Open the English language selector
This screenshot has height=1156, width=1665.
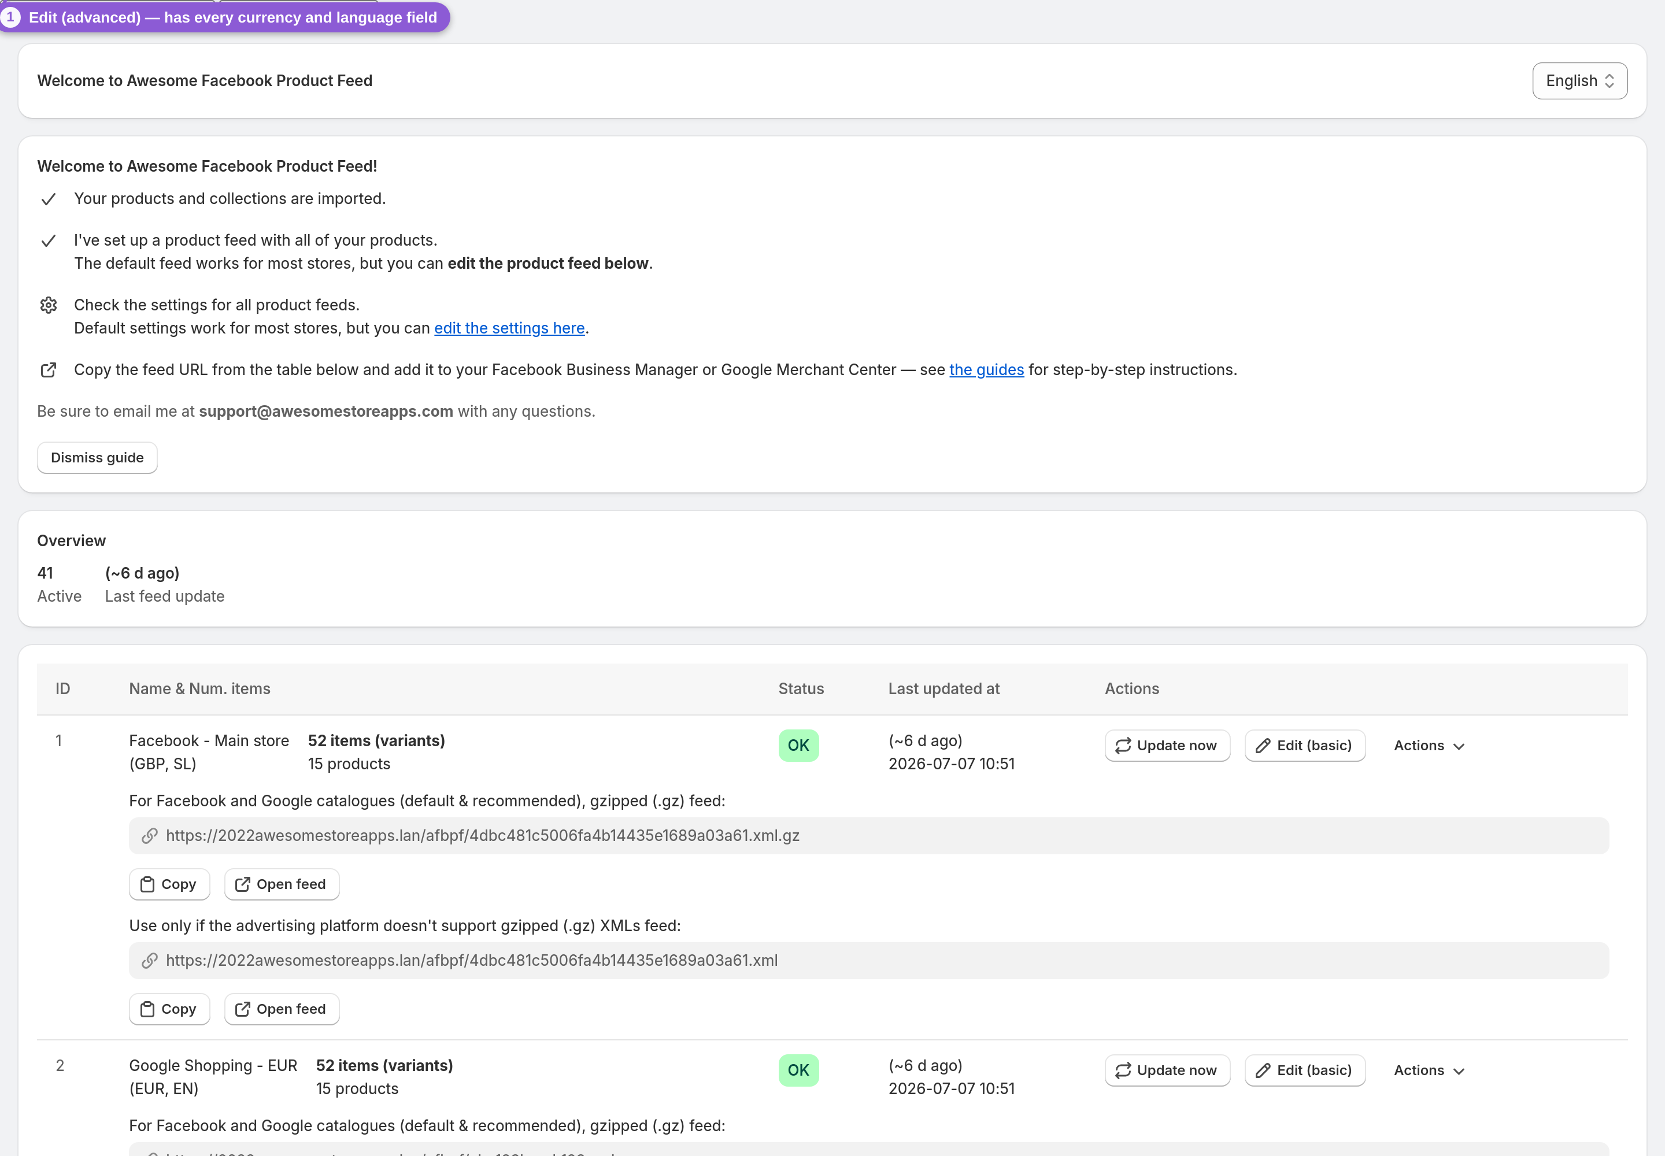[x=1579, y=80]
